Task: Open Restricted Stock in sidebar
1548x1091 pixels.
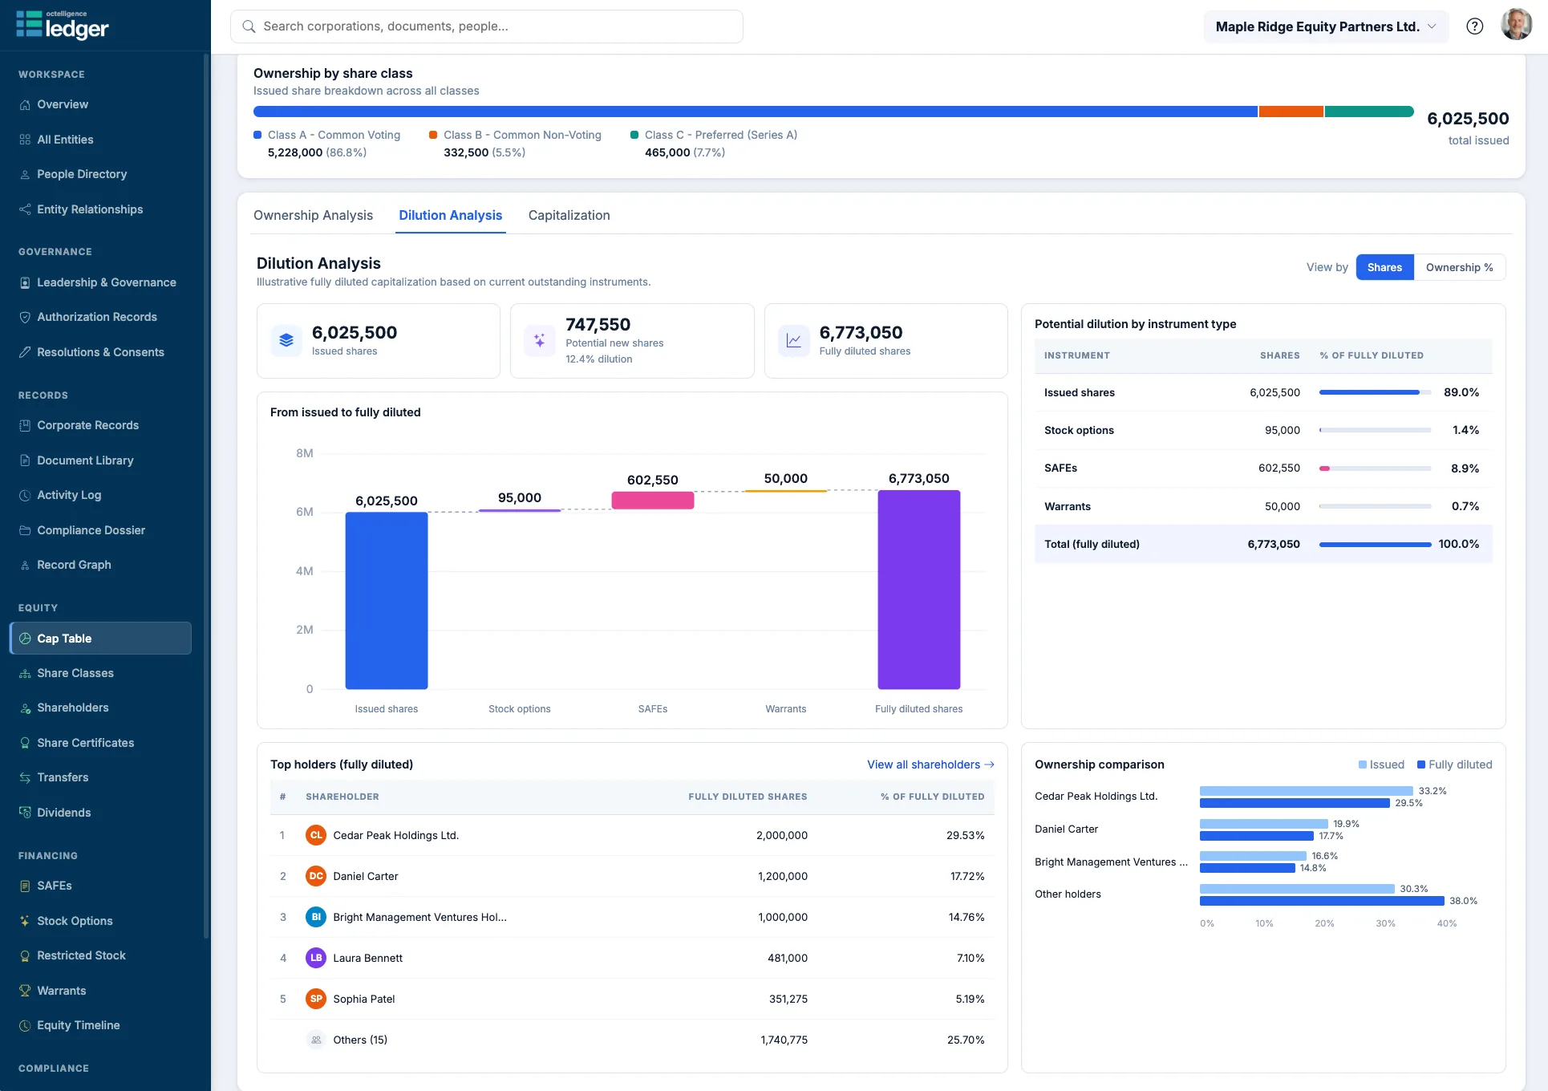Action: point(100,955)
